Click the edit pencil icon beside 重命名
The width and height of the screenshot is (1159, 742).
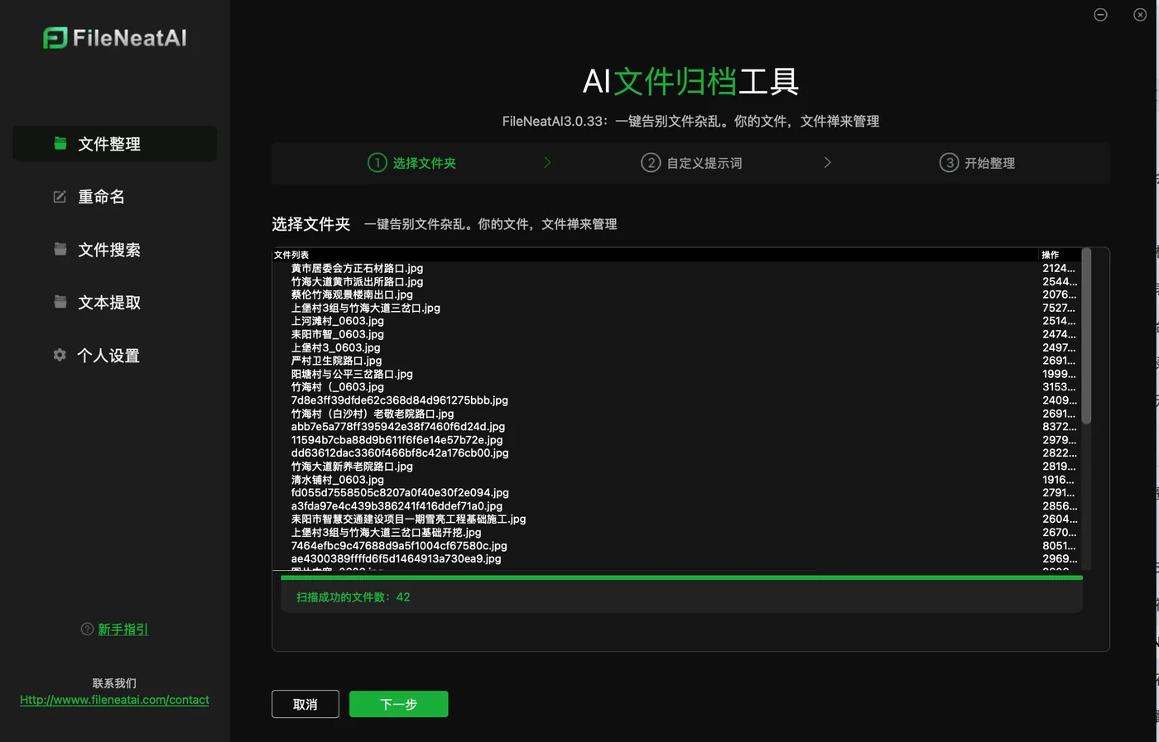60,197
